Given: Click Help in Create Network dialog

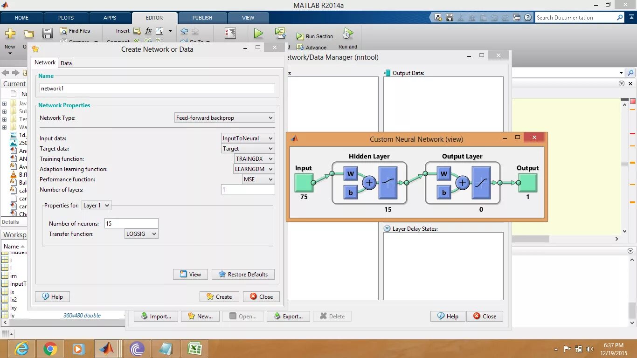Looking at the screenshot, I should pos(52,296).
